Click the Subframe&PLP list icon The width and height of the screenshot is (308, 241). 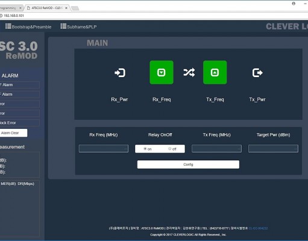(x=63, y=27)
